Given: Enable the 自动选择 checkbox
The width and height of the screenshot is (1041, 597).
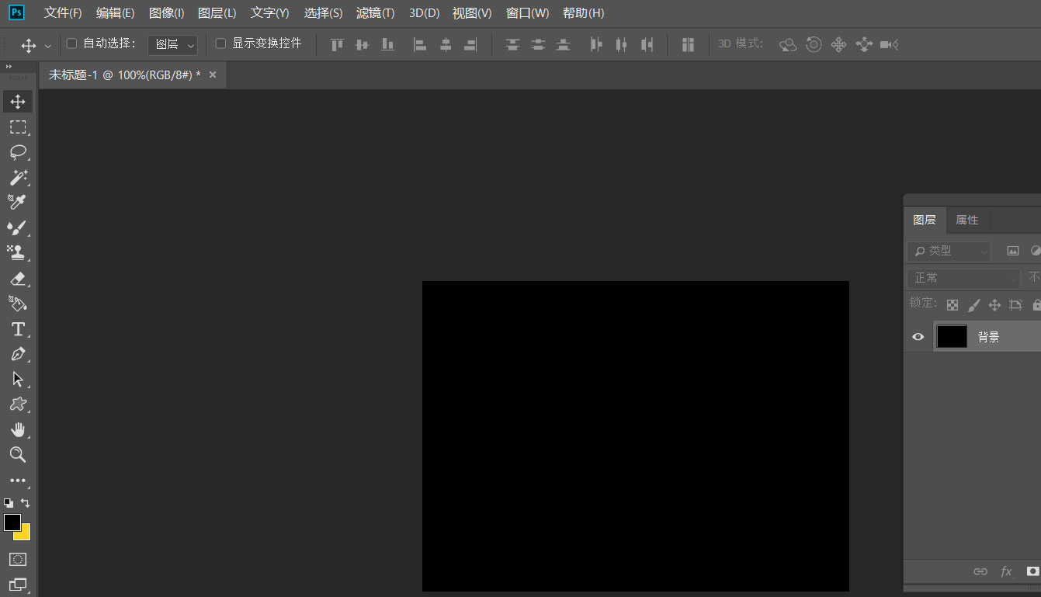Looking at the screenshot, I should (x=72, y=43).
